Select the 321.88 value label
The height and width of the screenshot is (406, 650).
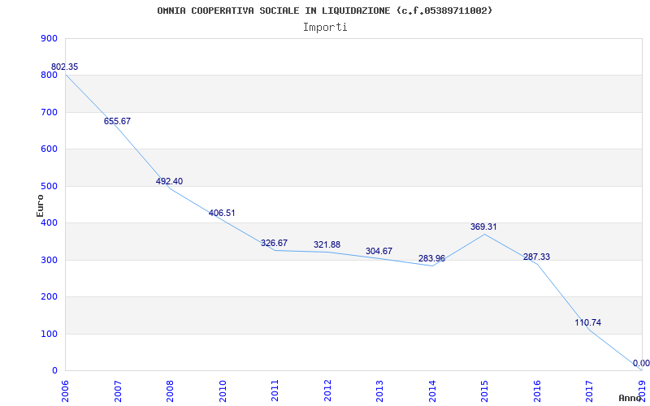pyautogui.click(x=327, y=244)
